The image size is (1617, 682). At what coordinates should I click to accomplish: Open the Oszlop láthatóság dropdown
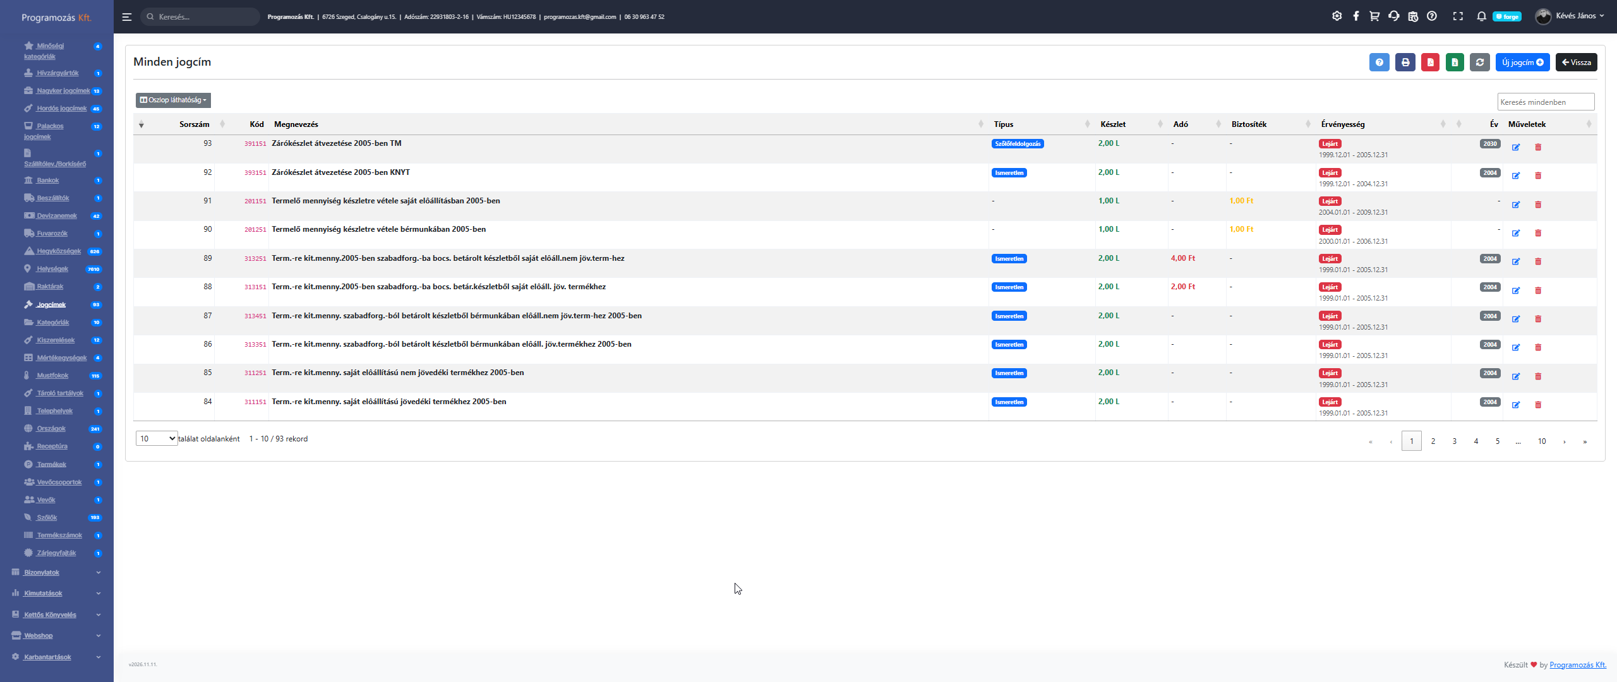click(x=173, y=100)
